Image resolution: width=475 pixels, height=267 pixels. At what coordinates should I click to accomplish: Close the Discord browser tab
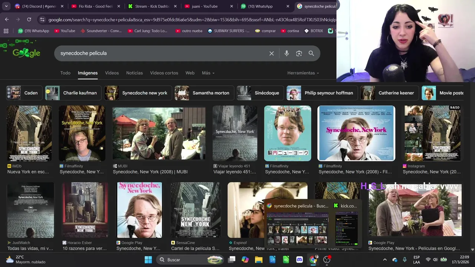[x=62, y=6]
